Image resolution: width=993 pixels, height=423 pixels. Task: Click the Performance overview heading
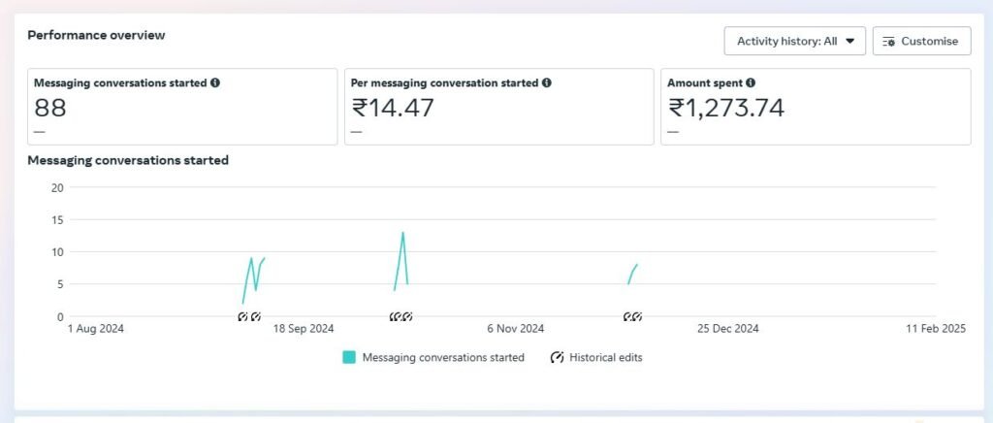pyautogui.click(x=96, y=35)
